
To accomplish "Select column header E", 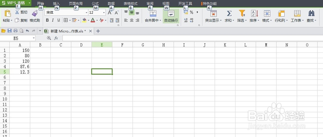I will point(102,45).
